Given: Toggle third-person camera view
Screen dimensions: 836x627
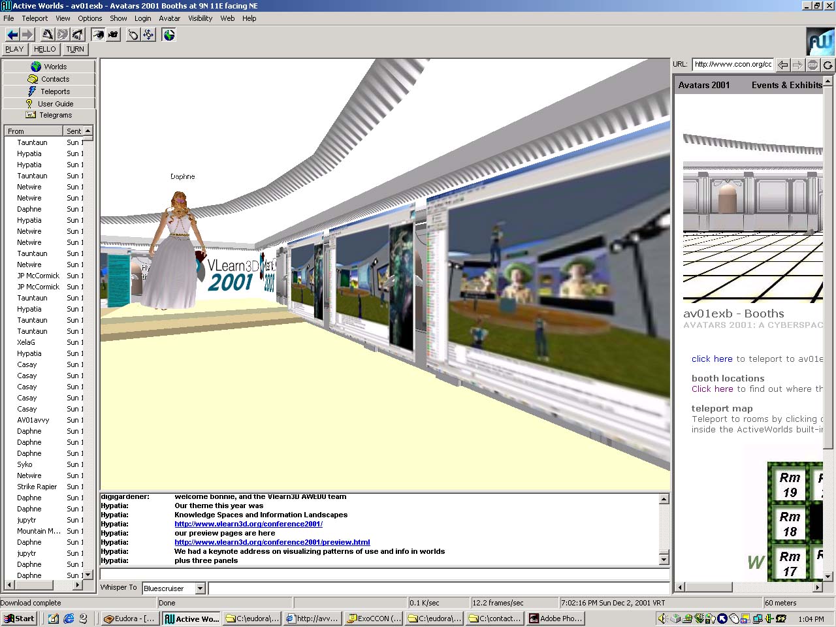Looking at the screenshot, I should coord(114,35).
